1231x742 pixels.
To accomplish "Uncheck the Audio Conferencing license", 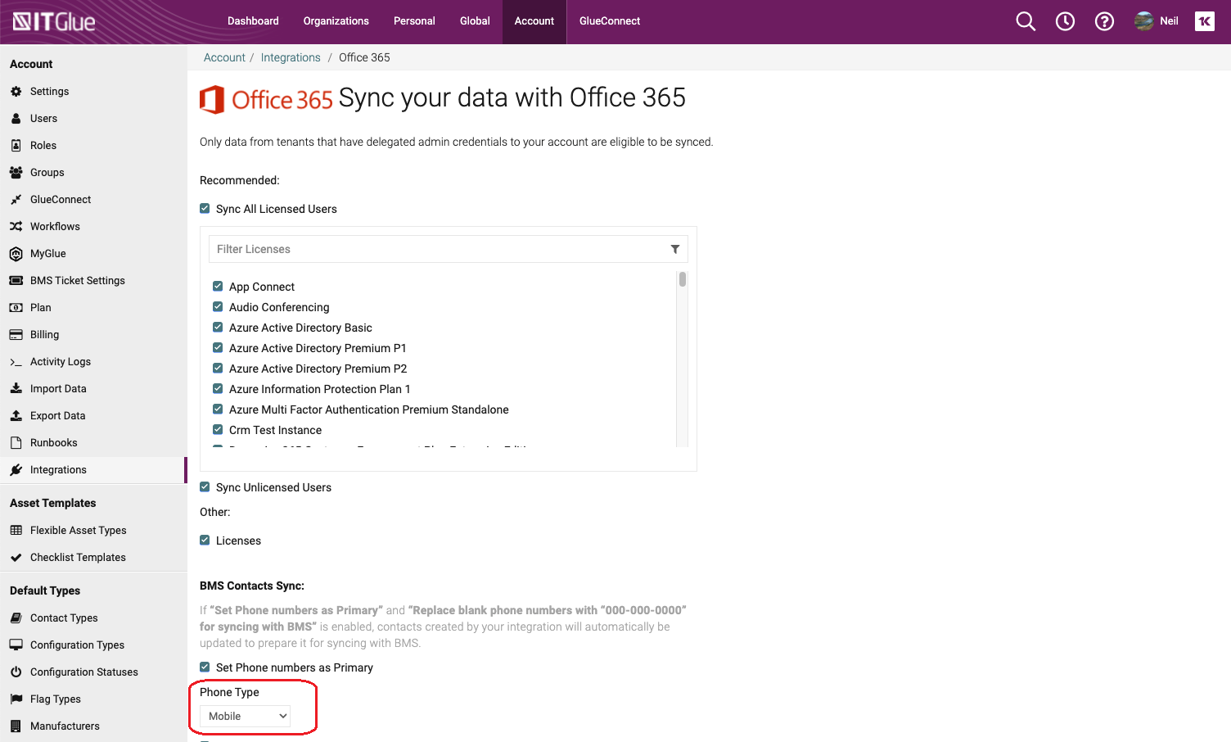I will pyautogui.click(x=218, y=307).
